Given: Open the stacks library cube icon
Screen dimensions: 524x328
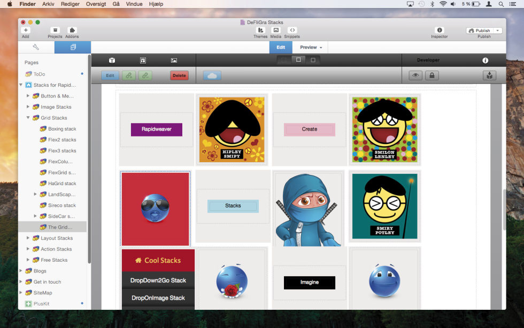Looking at the screenshot, I should [112, 60].
